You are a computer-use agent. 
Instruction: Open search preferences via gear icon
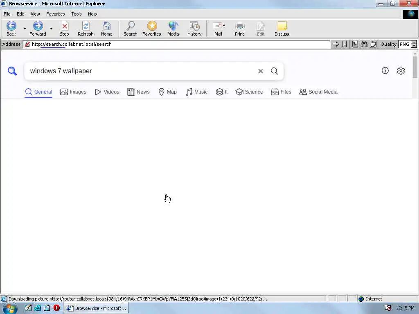[401, 70]
